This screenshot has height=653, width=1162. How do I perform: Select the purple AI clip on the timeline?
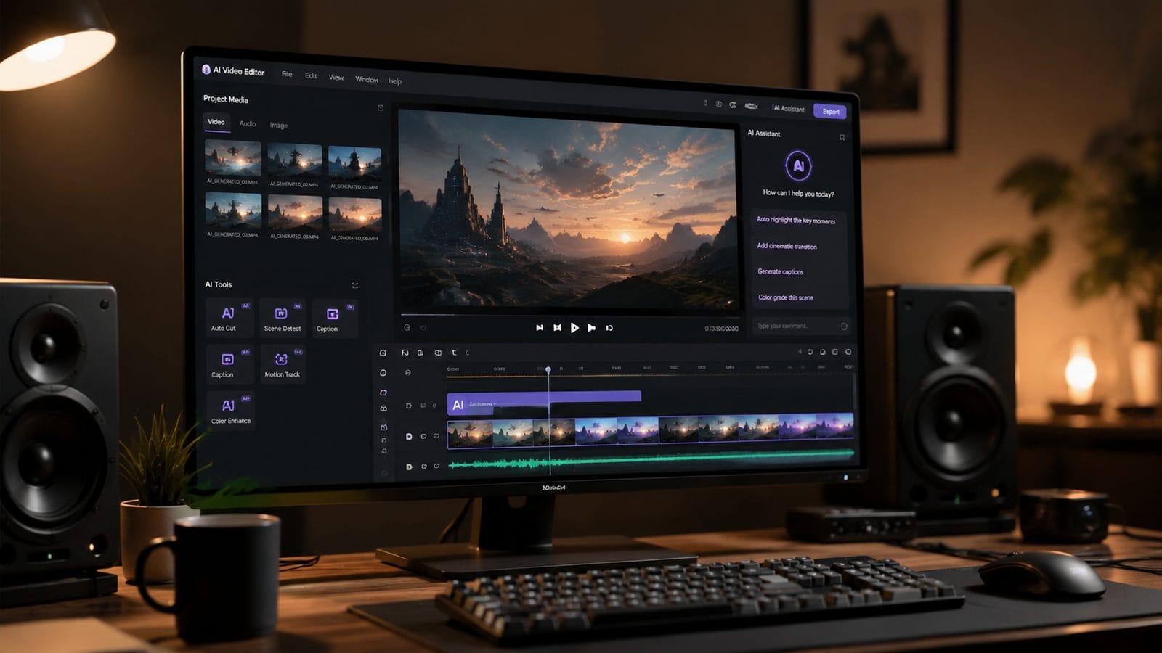pyautogui.click(x=544, y=404)
